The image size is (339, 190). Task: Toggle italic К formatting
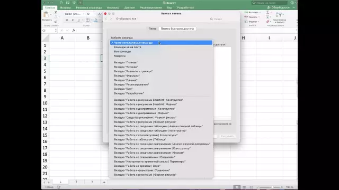(73, 20)
